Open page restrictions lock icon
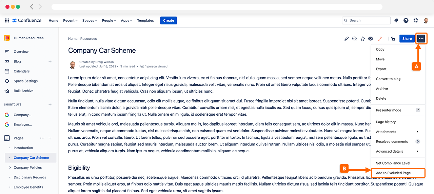 pos(393,39)
